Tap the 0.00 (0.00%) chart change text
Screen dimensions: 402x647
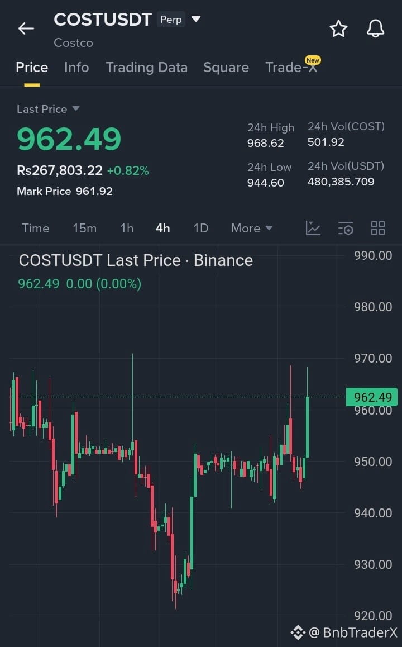point(104,284)
